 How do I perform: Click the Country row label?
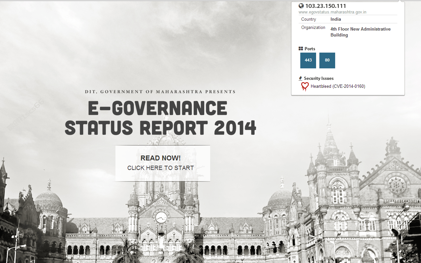[x=309, y=19]
